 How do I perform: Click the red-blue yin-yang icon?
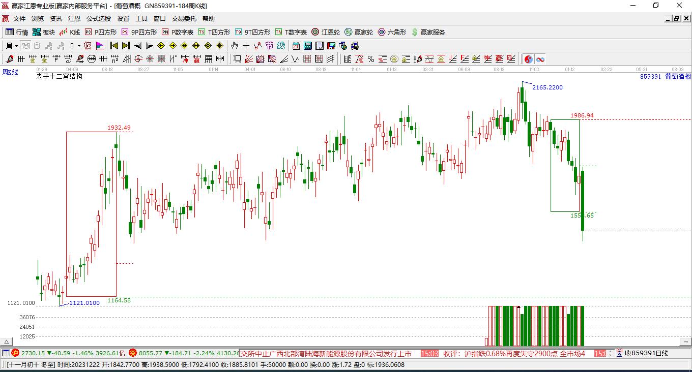tap(529, 59)
